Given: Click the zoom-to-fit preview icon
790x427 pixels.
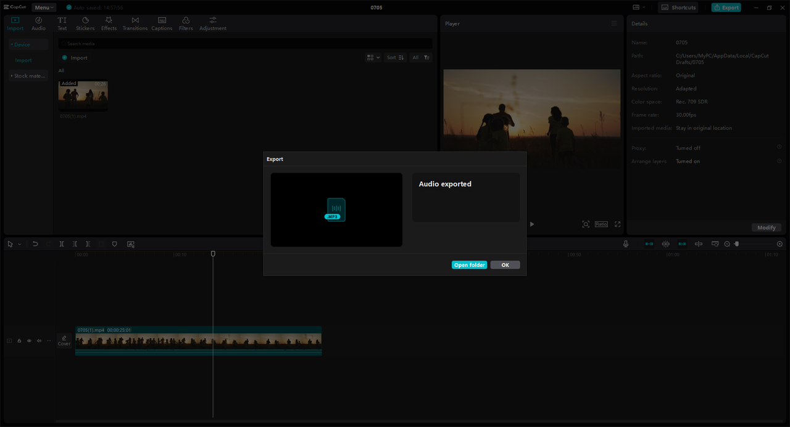Looking at the screenshot, I should (586, 224).
